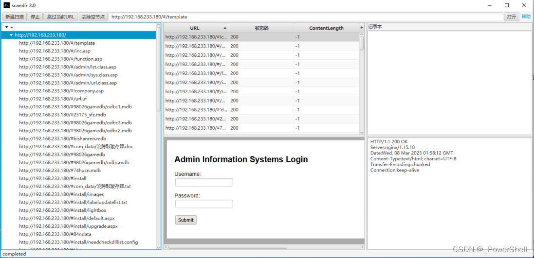This screenshot has width=534, height=258.
Task: Click the 新建扫描 new scan button
Action: click(15, 17)
